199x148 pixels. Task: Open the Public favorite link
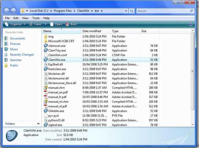14,65
